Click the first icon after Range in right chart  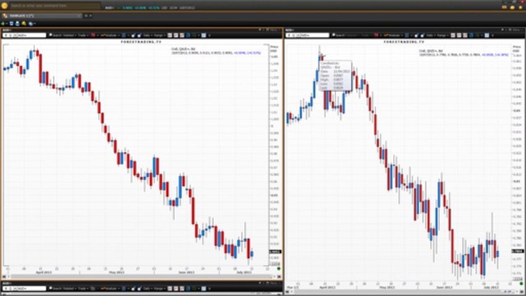(453, 35)
